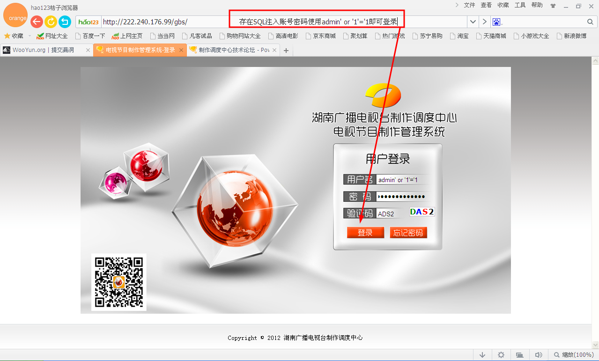Open the 购物网站大全 bookmark

click(240, 36)
